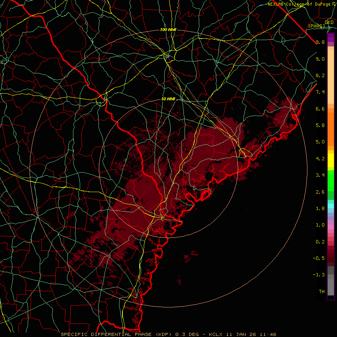Click the 0.2 value on the color scale
This screenshot has height=337, width=337.
(x=320, y=242)
